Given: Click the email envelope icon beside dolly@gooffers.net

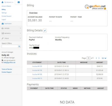Looking at the screenshot, I should (x=2, y=62).
